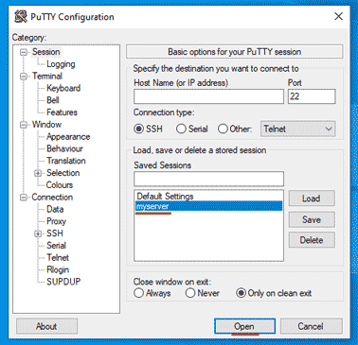
Task: Select the Serial connection type radio
Action: point(181,129)
